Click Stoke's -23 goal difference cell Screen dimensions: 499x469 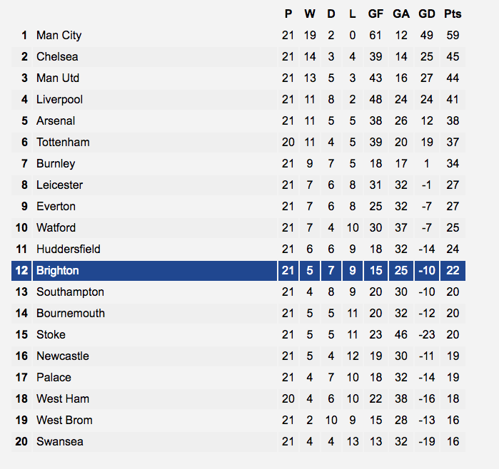(426, 334)
